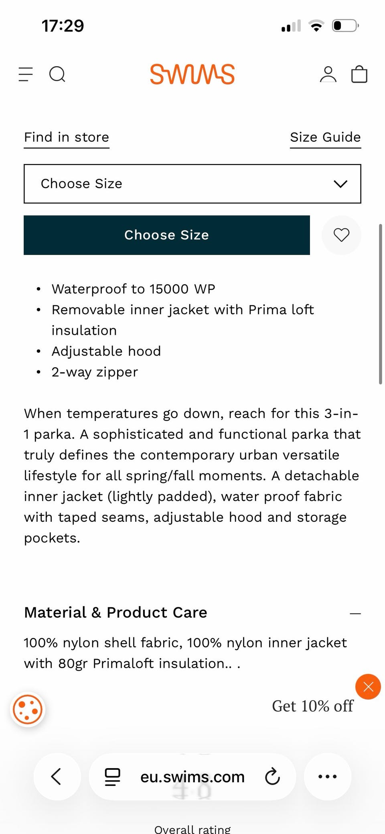Open the hamburger navigation menu
This screenshot has height=834, width=385.
26,74
